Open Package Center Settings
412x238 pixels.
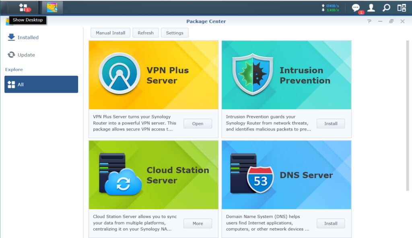[175, 33]
